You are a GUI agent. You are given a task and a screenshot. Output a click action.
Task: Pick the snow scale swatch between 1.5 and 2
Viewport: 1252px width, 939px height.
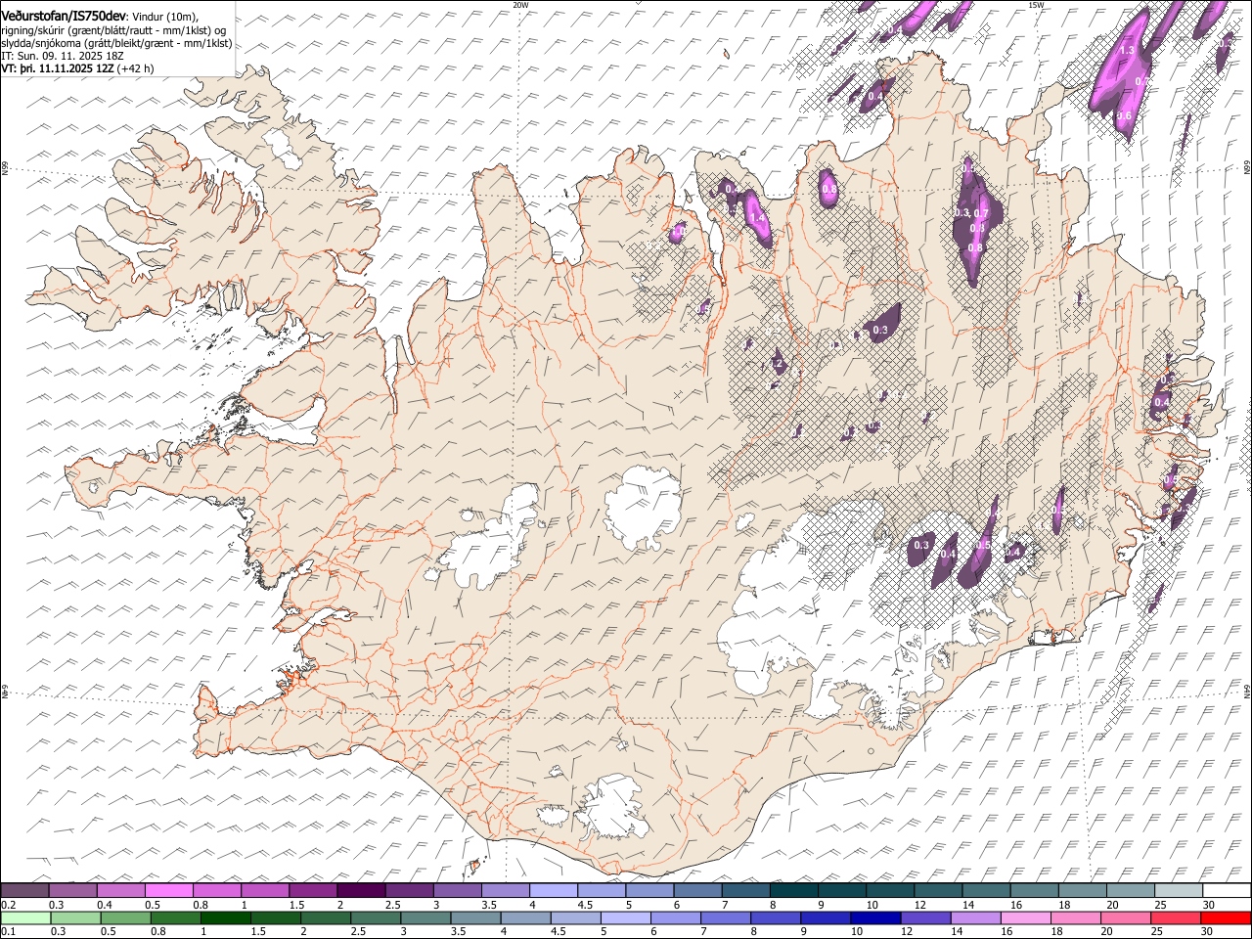313,890
